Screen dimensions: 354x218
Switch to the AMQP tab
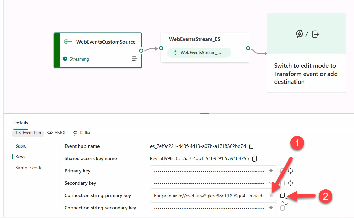point(57,133)
